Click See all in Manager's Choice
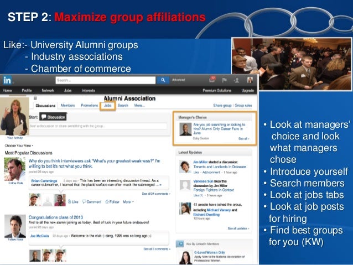The width and height of the screenshot is (353, 265). click(244, 139)
